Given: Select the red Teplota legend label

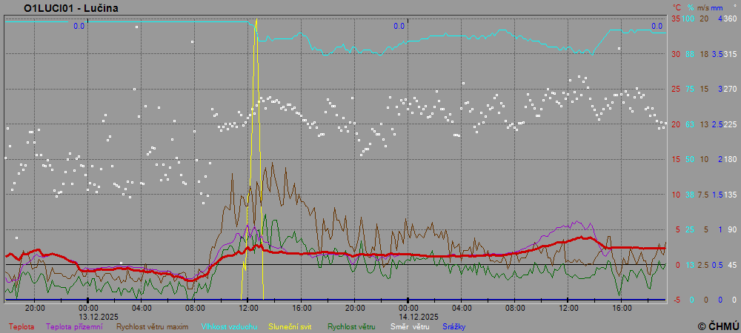Looking at the screenshot, I should 21,326.
